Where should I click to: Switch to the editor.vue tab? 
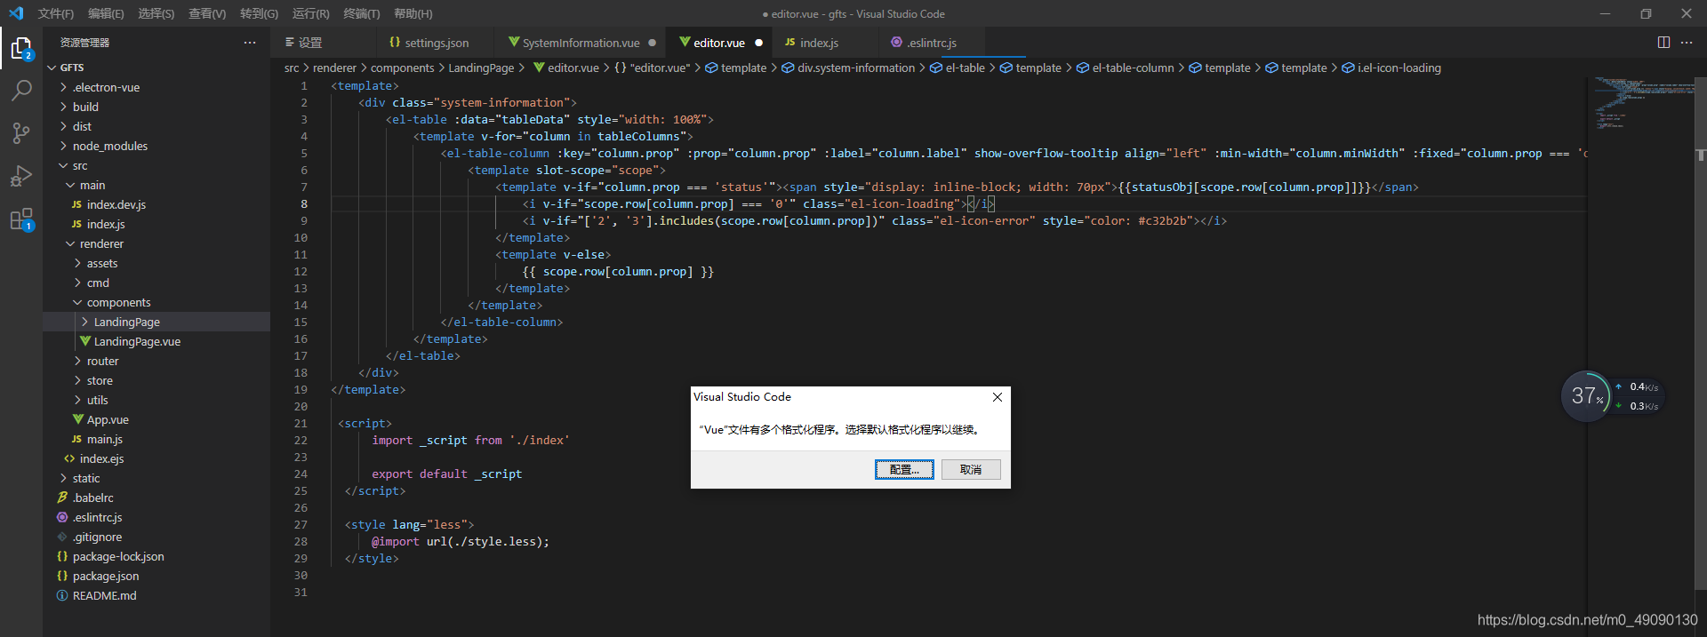pos(719,43)
